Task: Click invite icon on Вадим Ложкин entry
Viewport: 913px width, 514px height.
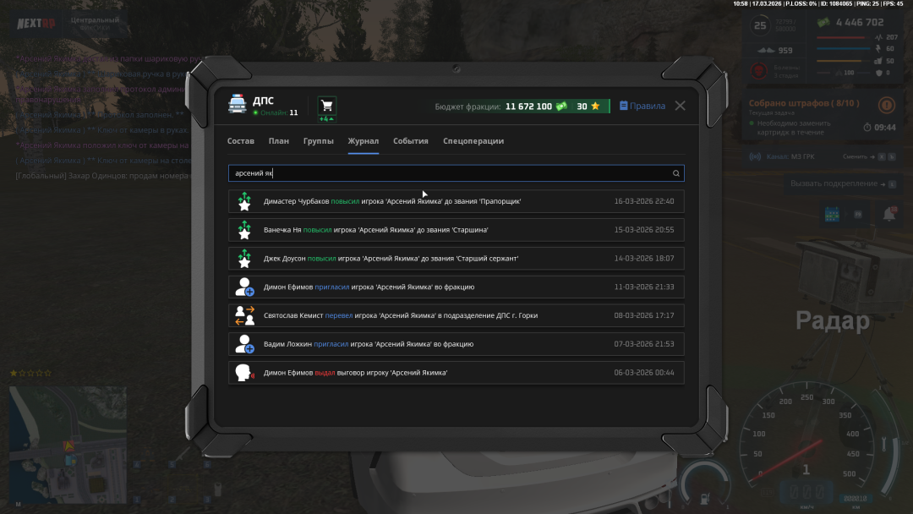Action: (244, 344)
